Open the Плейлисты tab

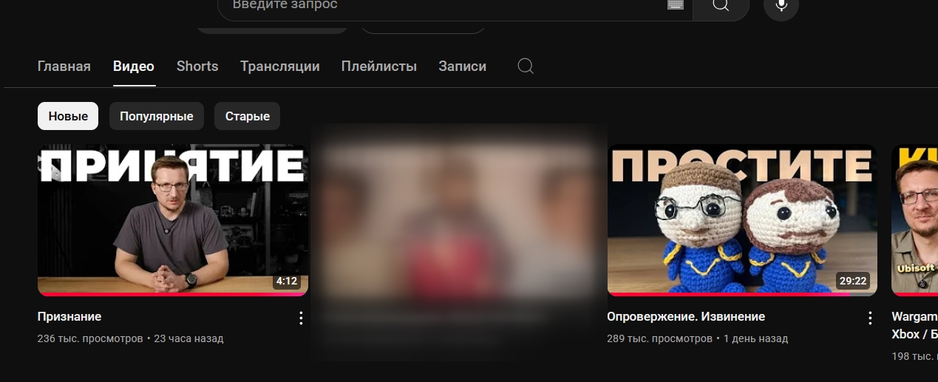(x=379, y=66)
